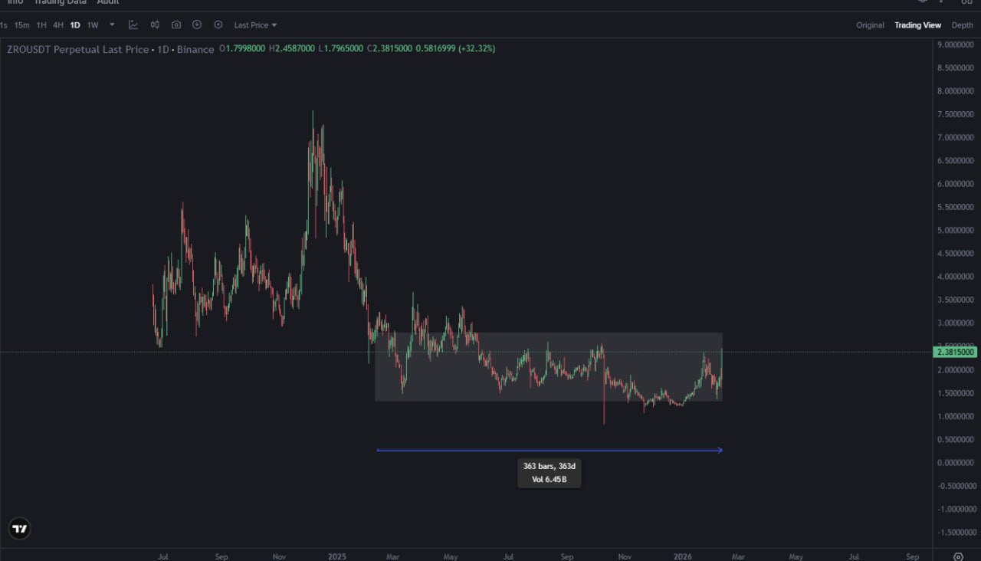This screenshot has width=981, height=561.
Task: Expand the extra intervals arrow next to 1W
Action: point(111,25)
